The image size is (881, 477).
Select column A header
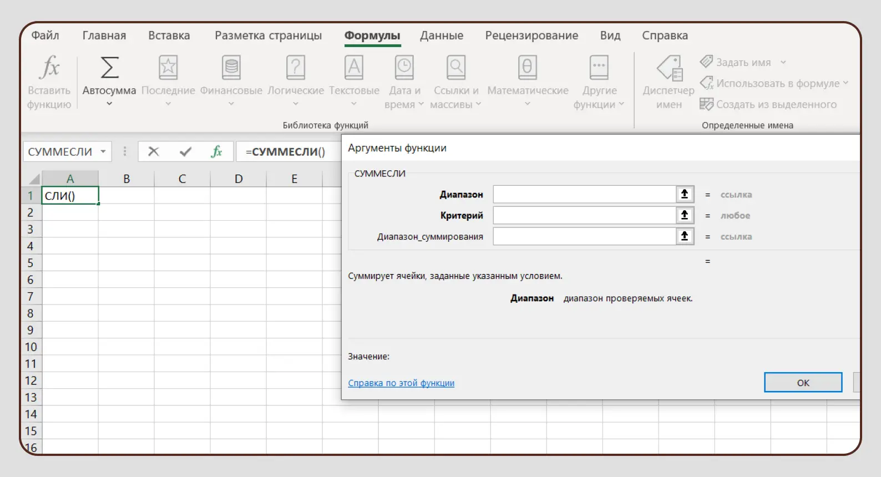pos(70,179)
